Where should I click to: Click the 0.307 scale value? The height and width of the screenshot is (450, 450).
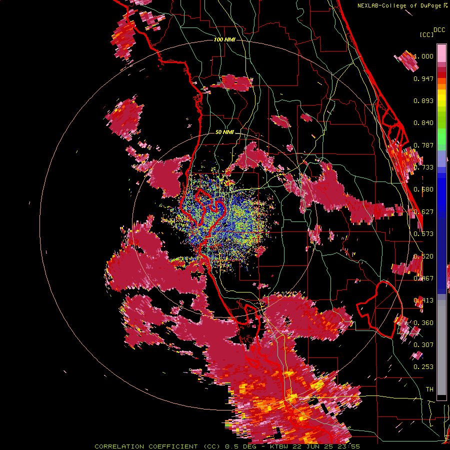point(423,344)
